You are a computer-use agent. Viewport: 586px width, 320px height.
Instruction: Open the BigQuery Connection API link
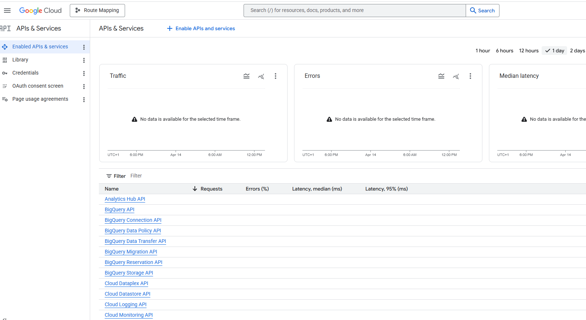click(133, 220)
